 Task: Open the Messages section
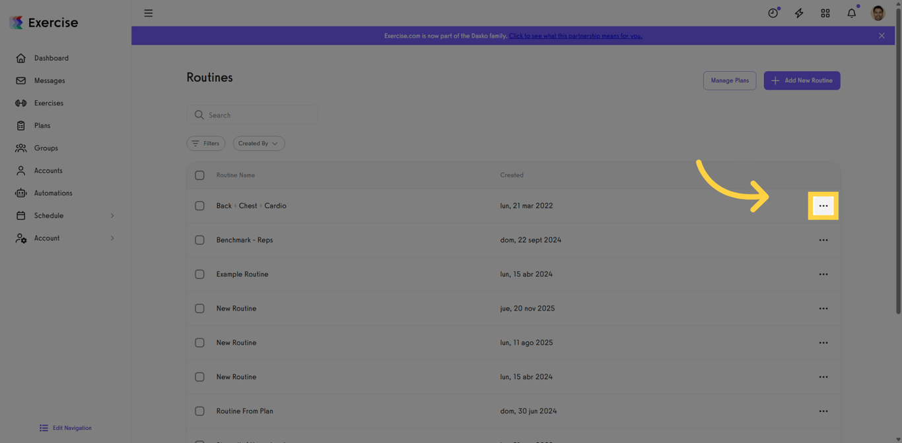[x=48, y=80]
